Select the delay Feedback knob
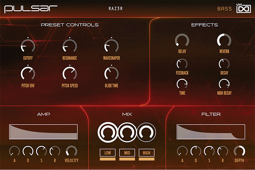 [182, 64]
